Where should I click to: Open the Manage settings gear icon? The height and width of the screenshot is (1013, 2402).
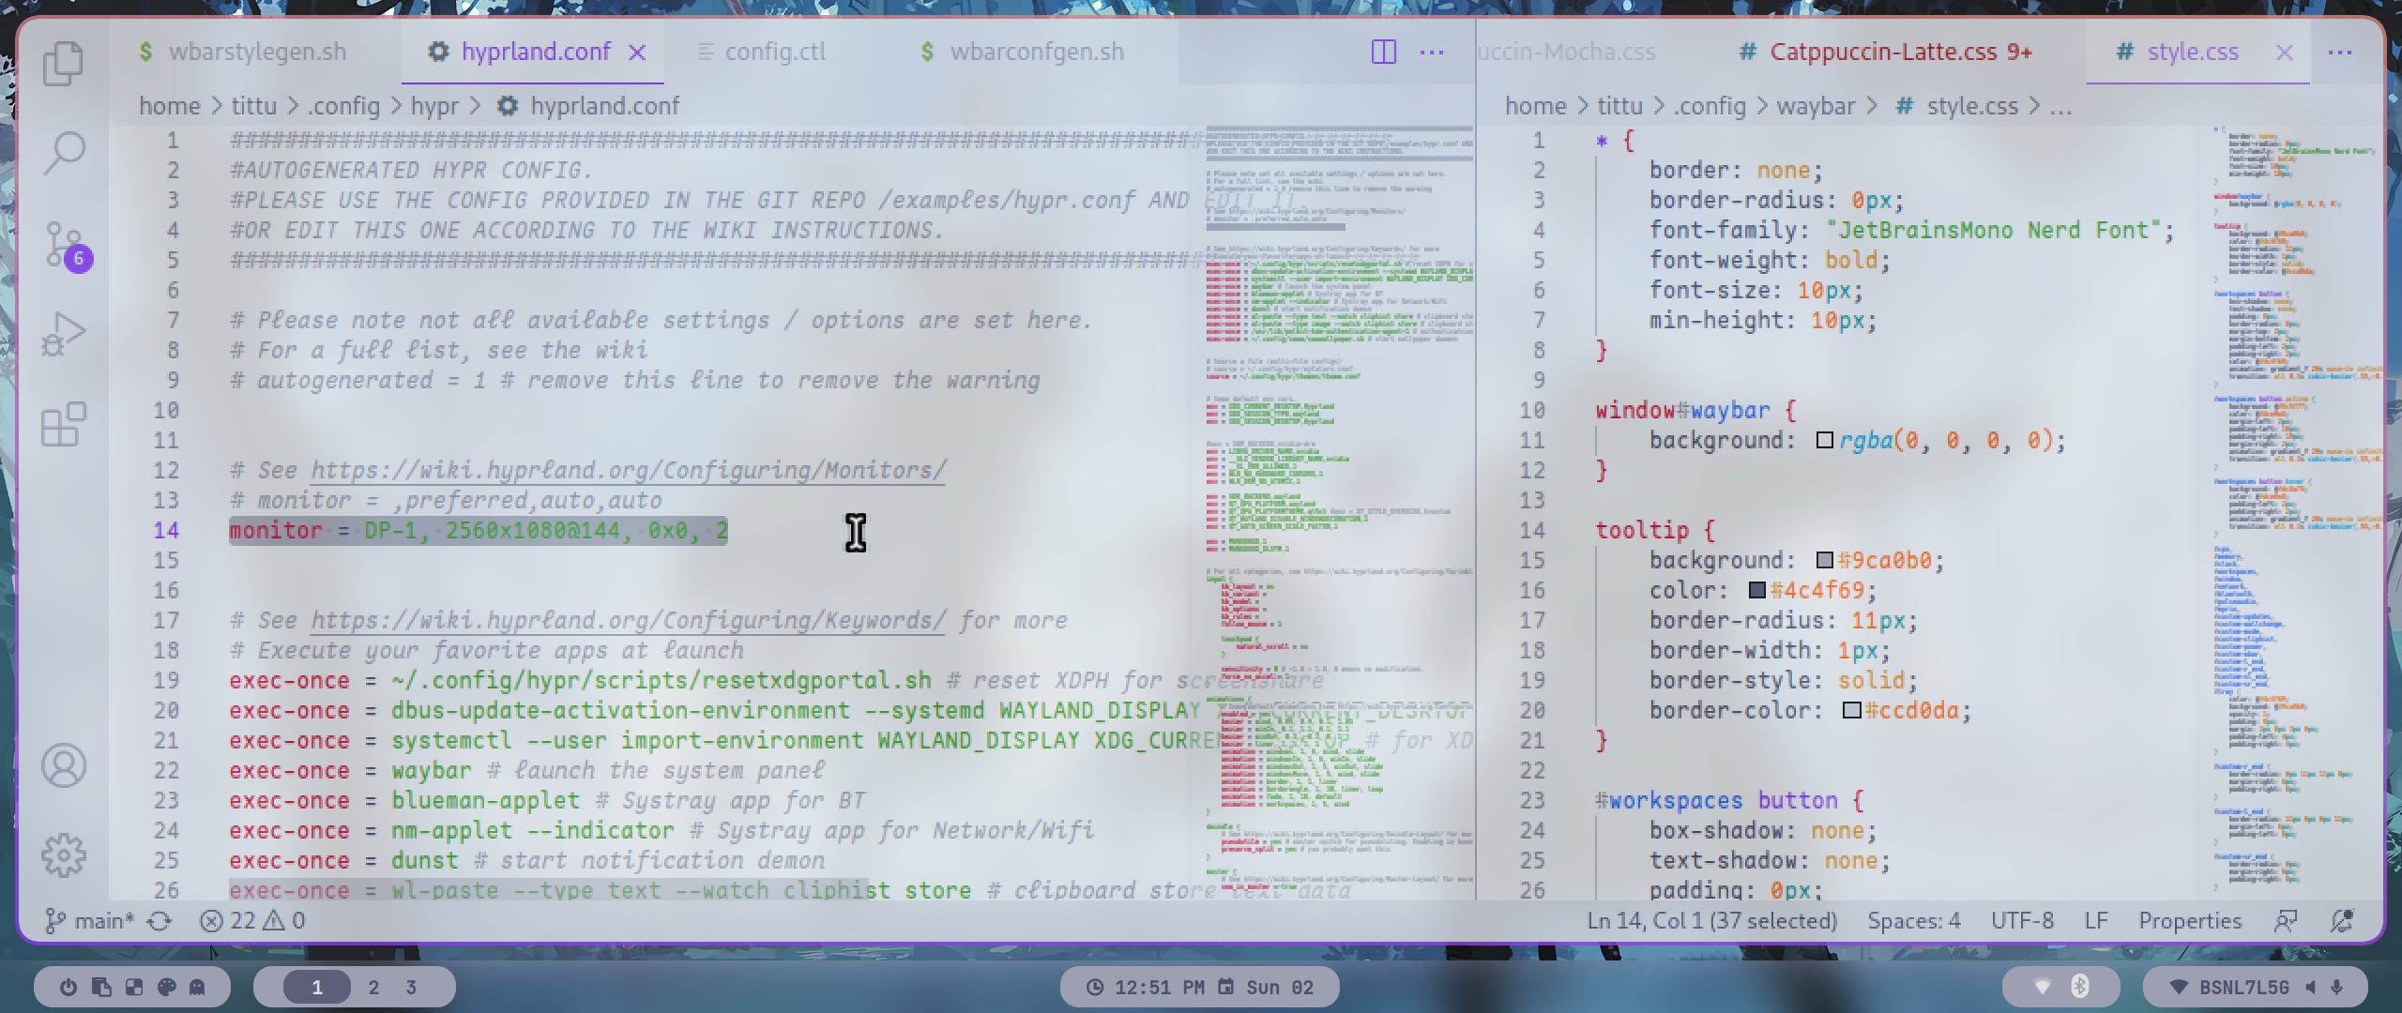coord(64,854)
